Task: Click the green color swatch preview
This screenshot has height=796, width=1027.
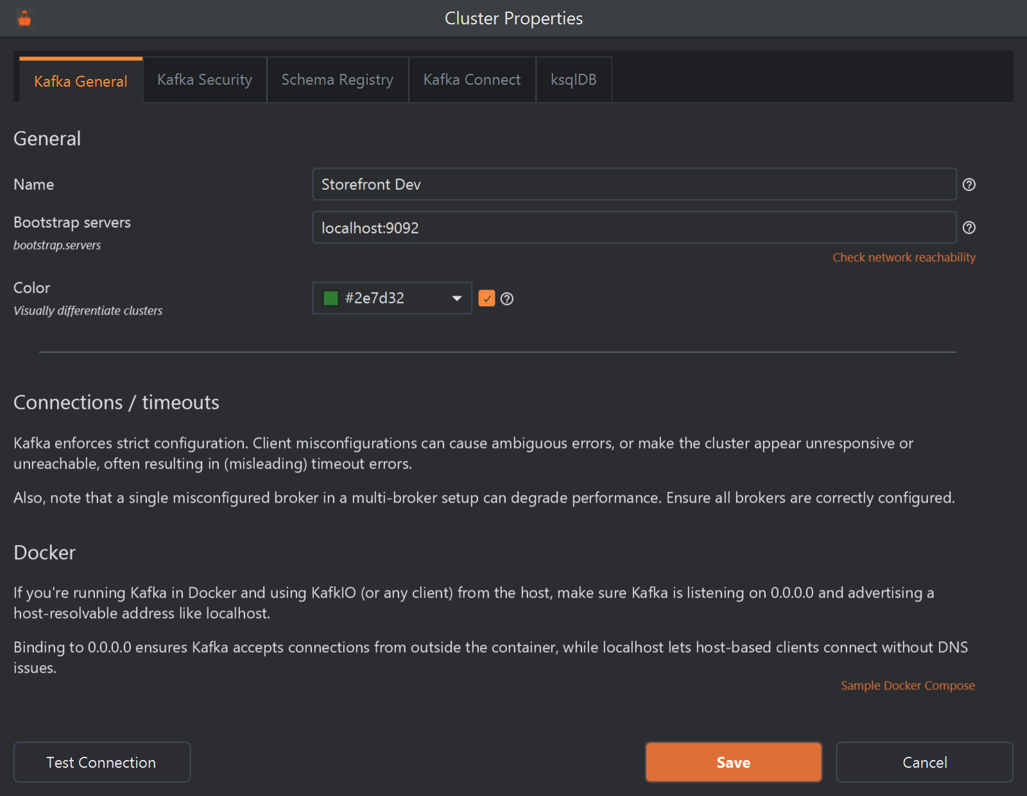Action: click(331, 298)
